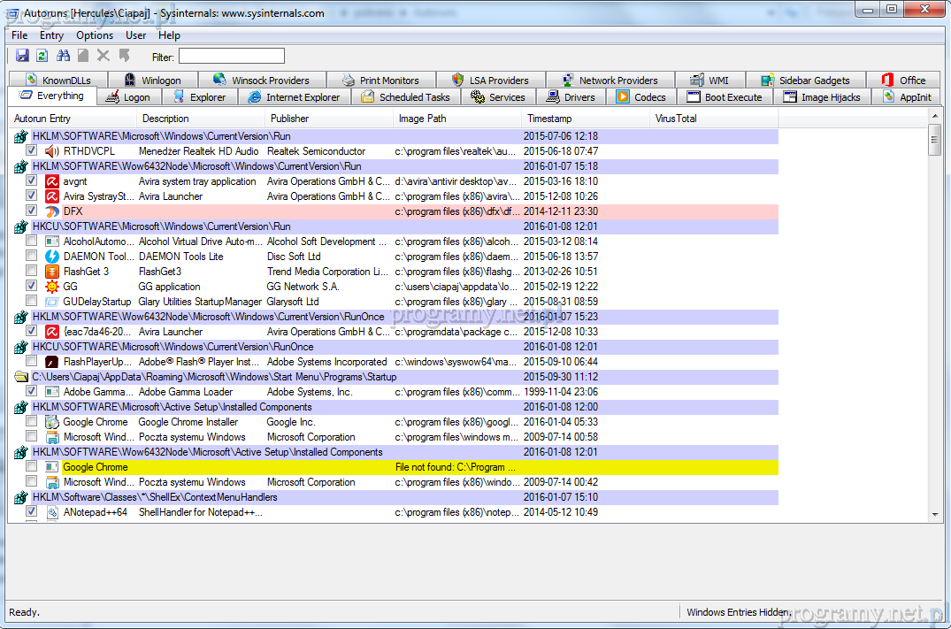Click the Timestamp column header

[x=549, y=119]
